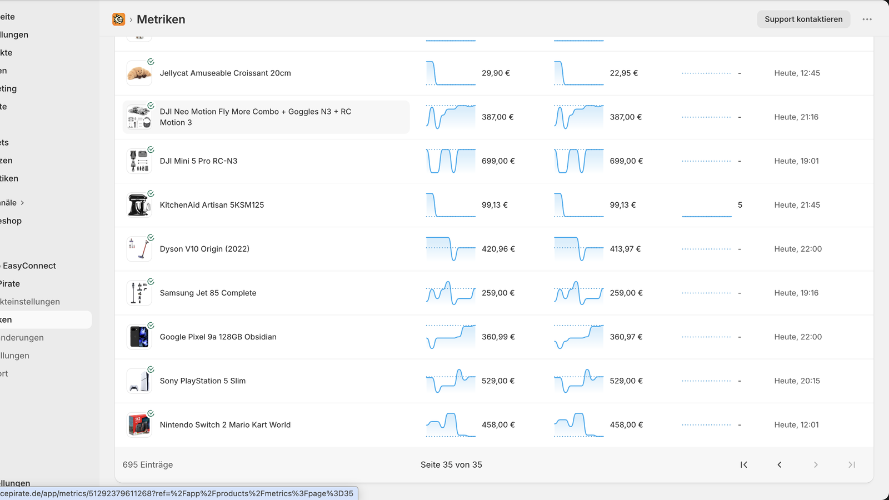Select Google Pixel 9a 128GB Obsidian name
The width and height of the screenshot is (889, 500).
tap(218, 337)
